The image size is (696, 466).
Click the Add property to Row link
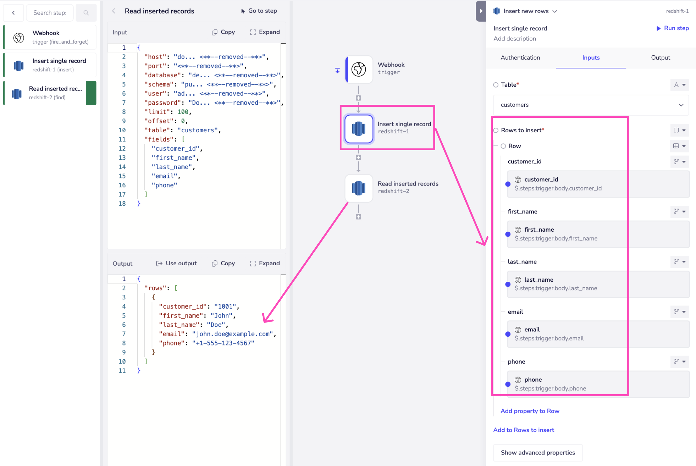pos(530,411)
